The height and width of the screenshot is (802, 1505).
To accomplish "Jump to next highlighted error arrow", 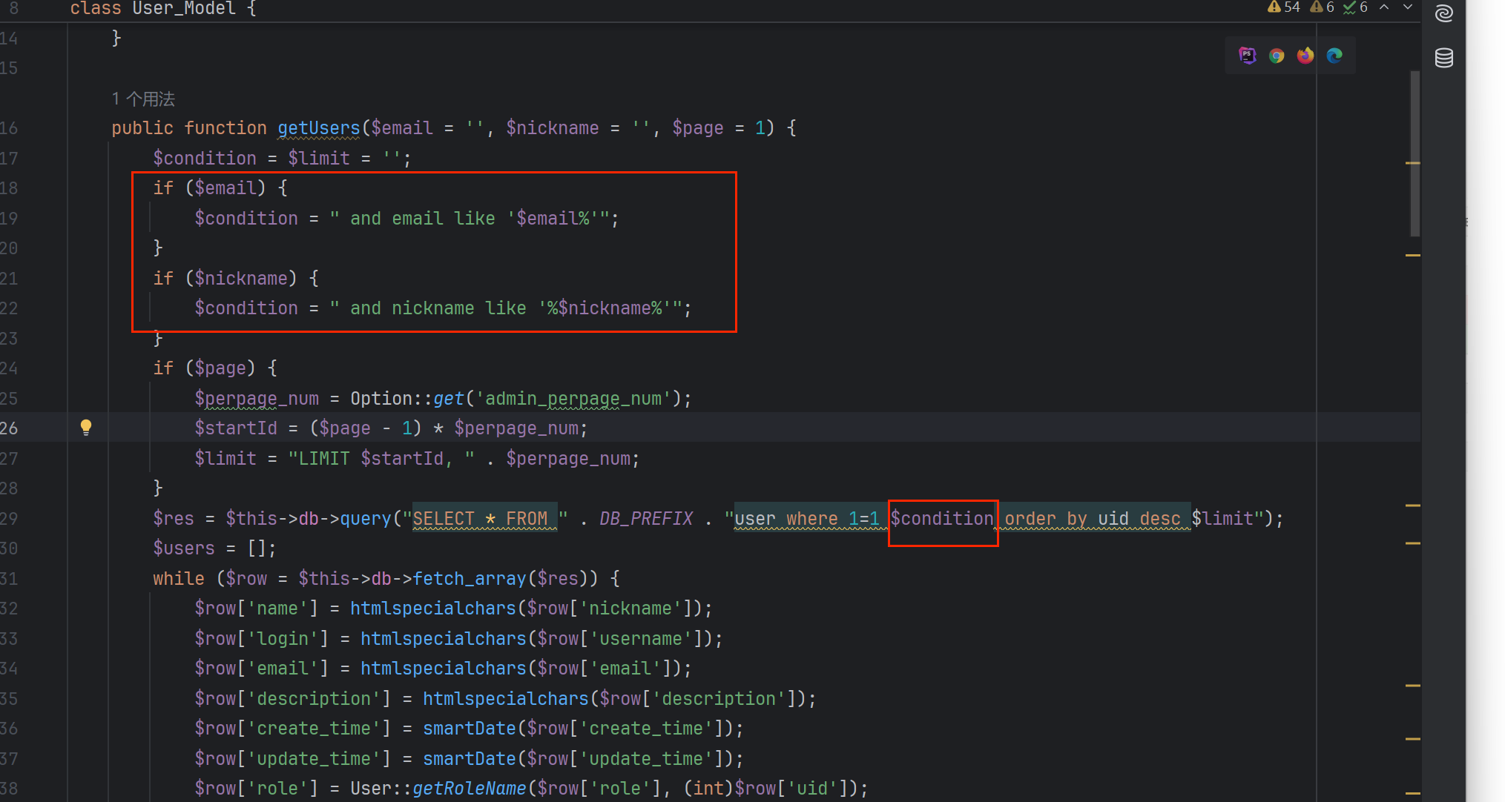I will [1407, 7].
